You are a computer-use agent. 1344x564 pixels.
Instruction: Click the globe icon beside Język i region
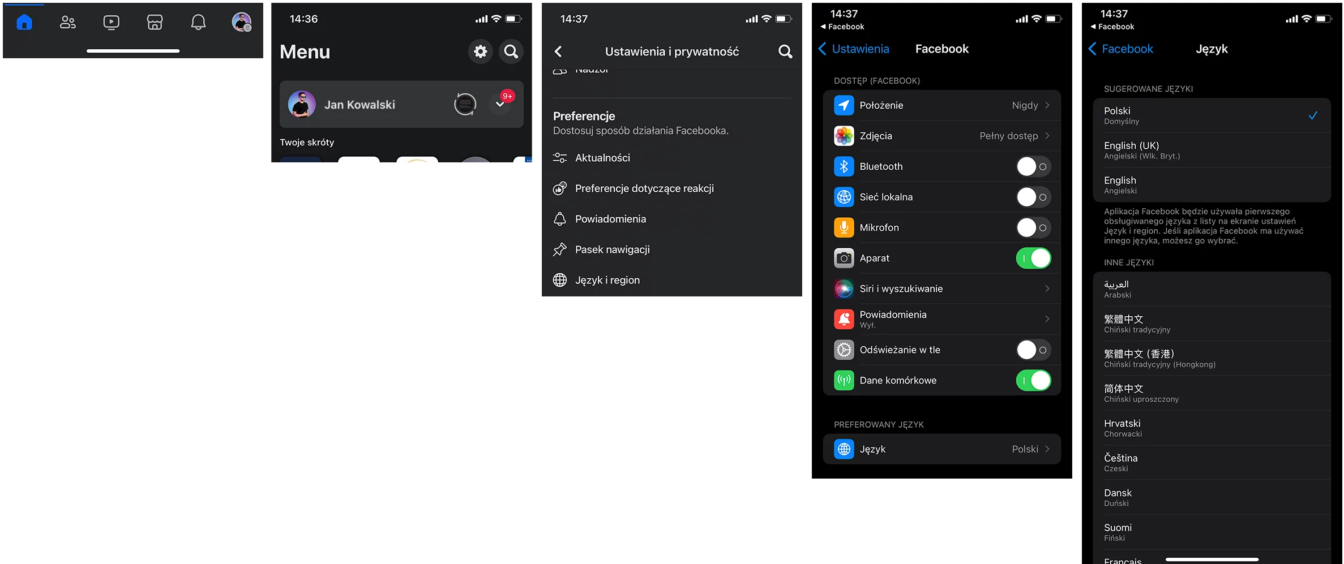click(x=560, y=279)
